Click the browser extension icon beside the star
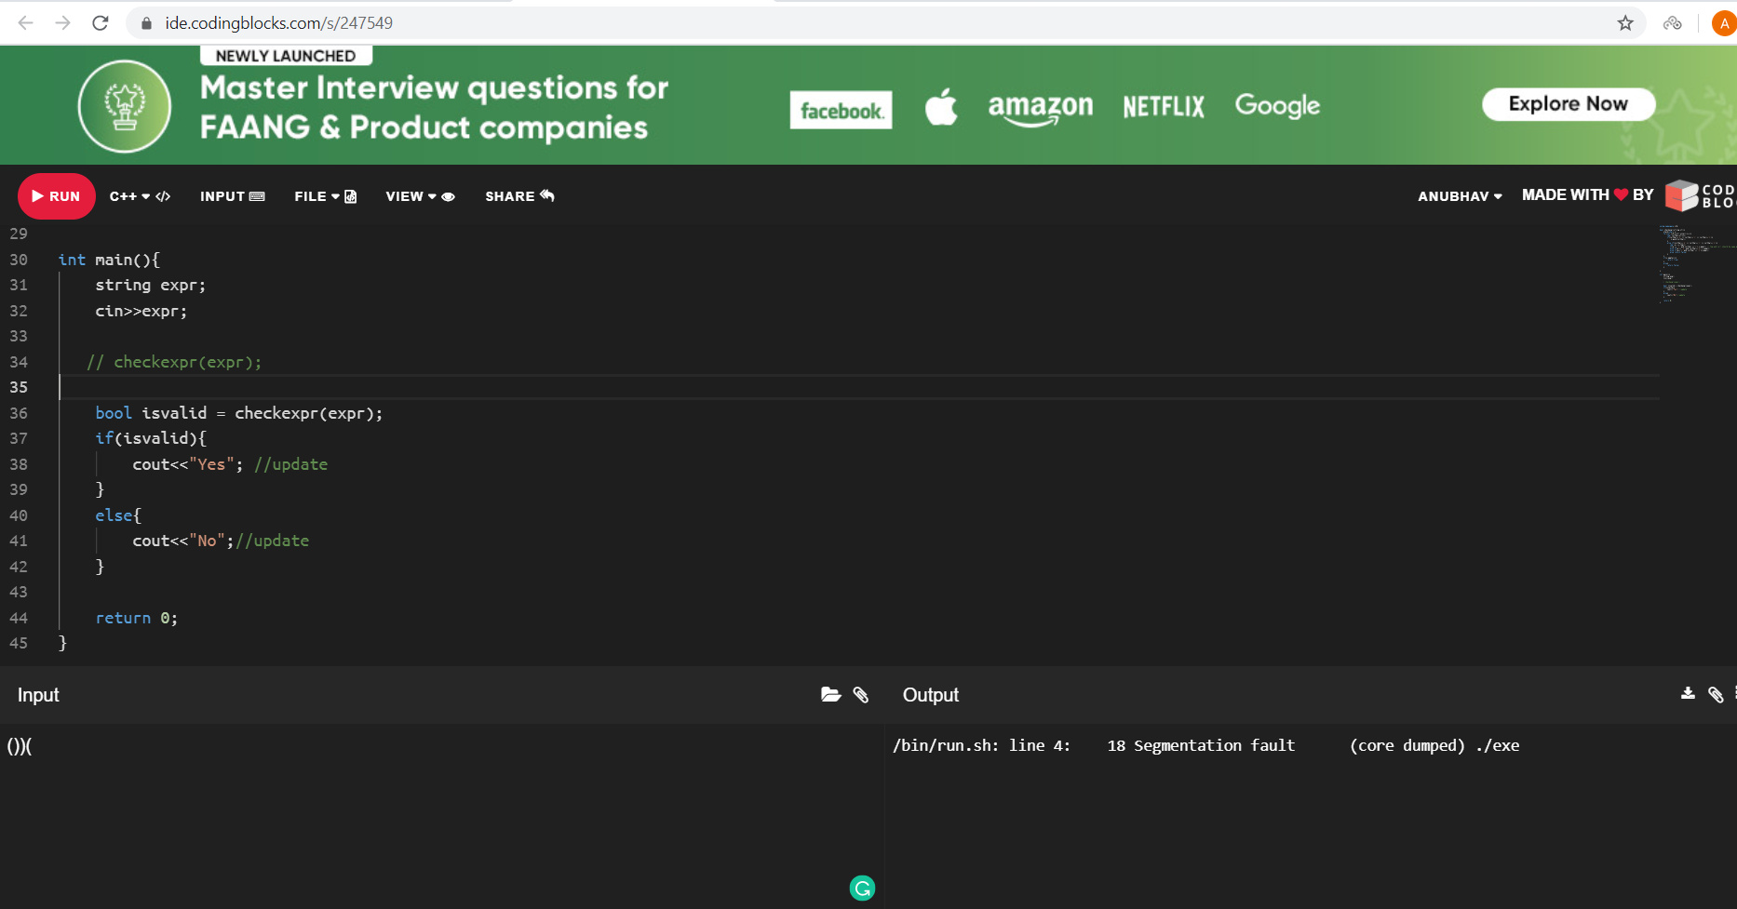Screen dimensions: 1737x909 click(1673, 23)
